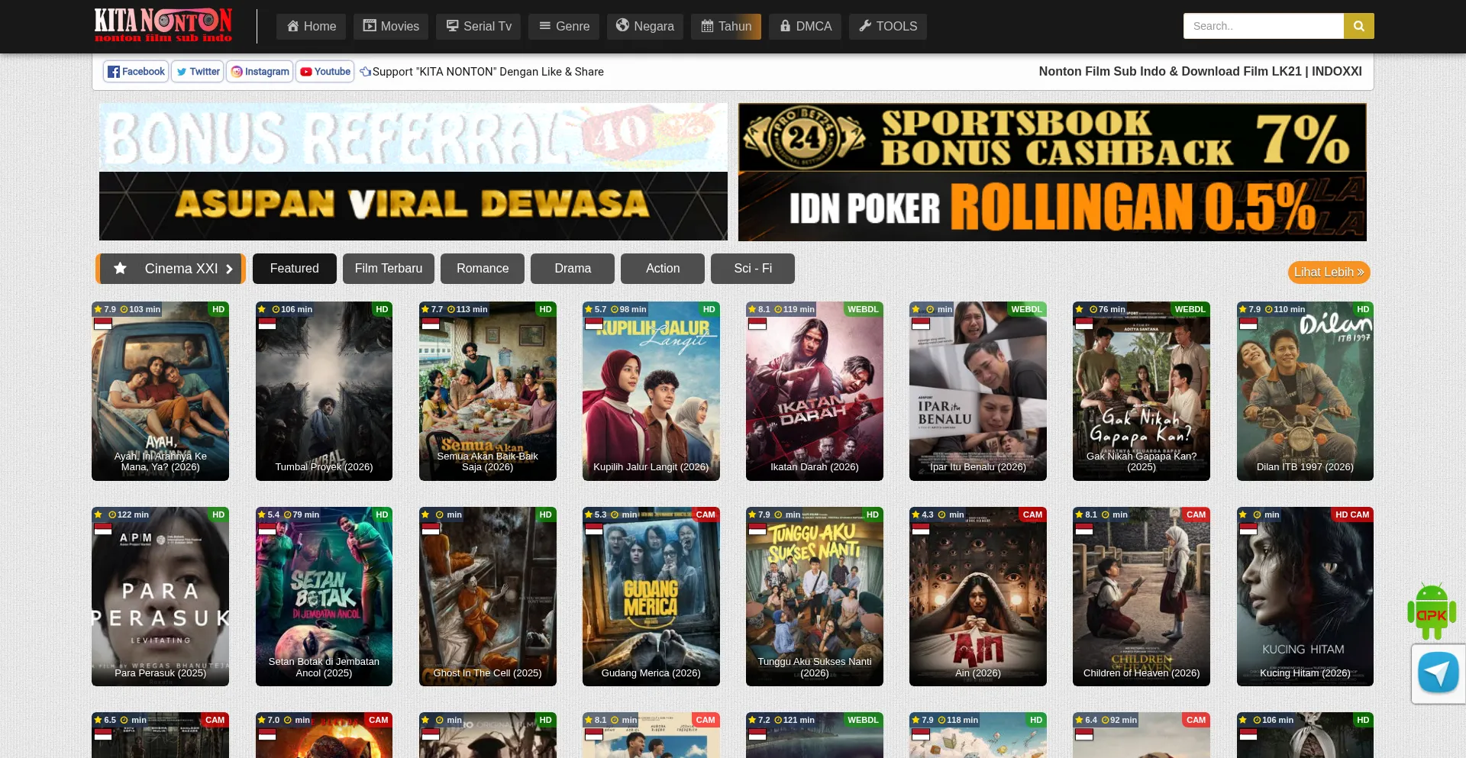
Task: Open the Serial Tv menu
Action: 479,27
